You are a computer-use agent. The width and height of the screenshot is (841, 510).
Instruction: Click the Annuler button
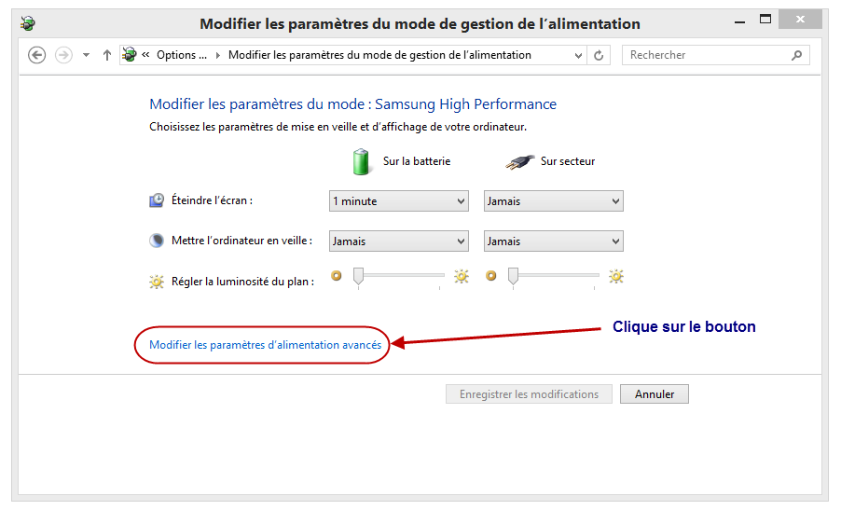(x=654, y=394)
